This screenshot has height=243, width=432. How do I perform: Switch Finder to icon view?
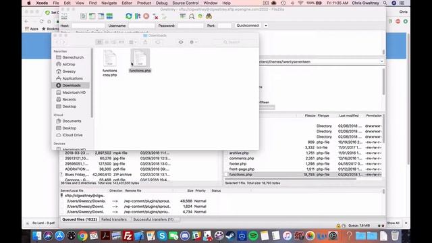coord(99,42)
